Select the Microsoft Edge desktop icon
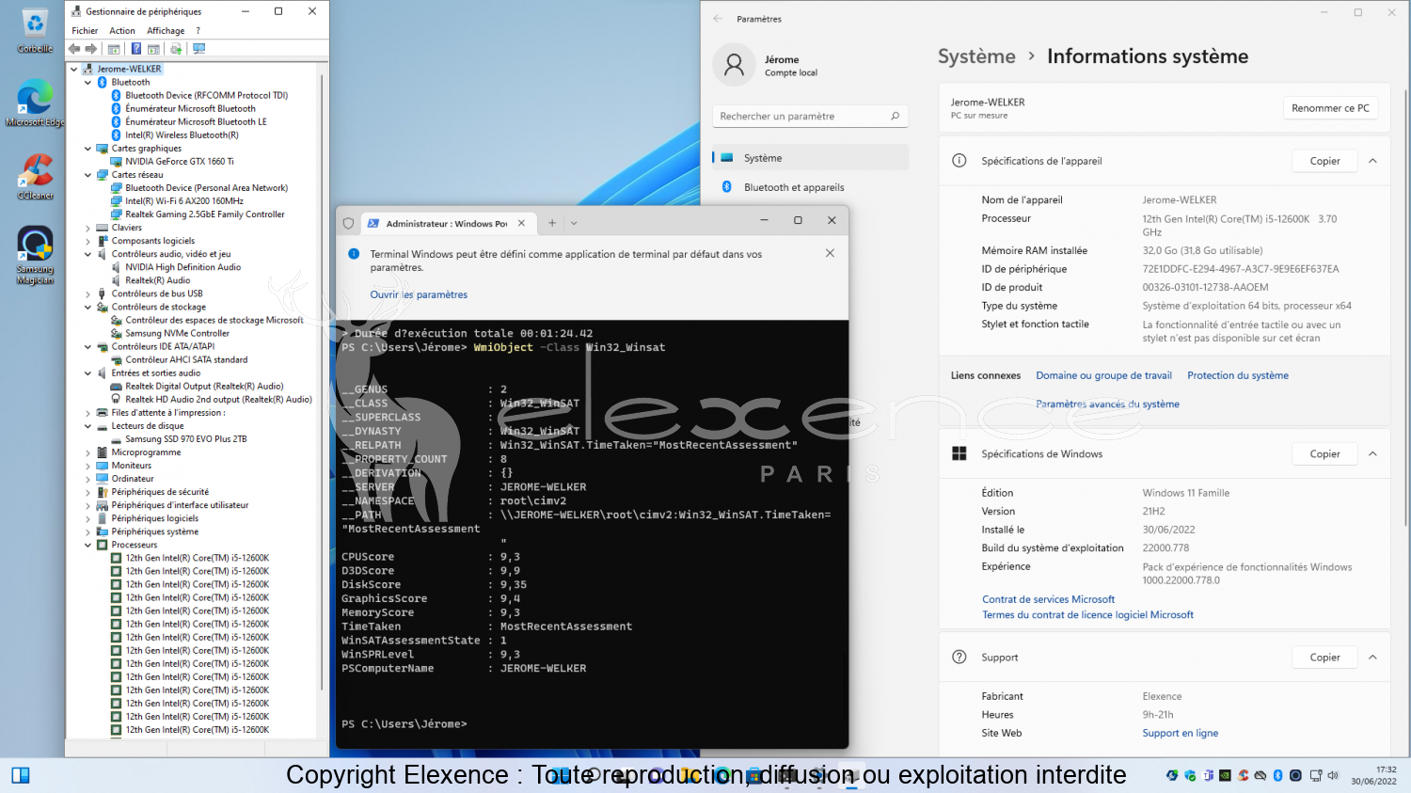 (x=35, y=103)
